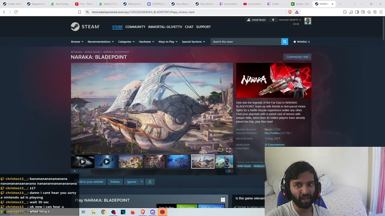Open the Community Hub

(x=297, y=57)
